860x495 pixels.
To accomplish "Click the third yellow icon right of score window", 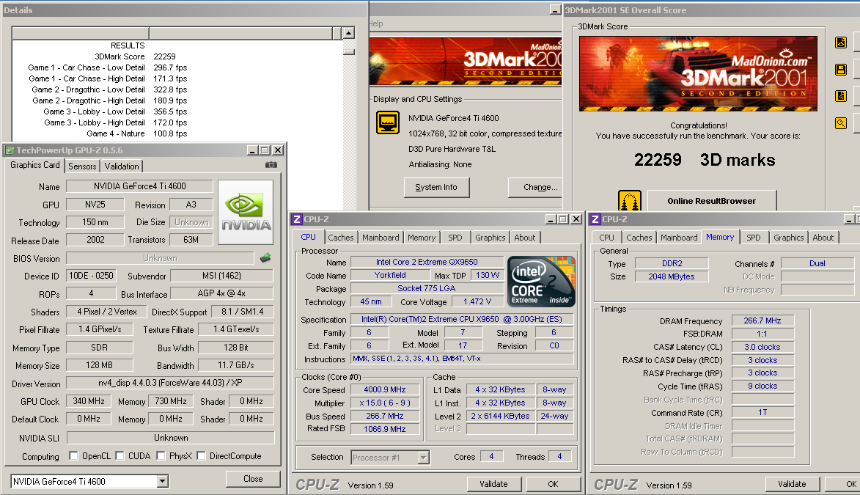I will click(x=841, y=97).
